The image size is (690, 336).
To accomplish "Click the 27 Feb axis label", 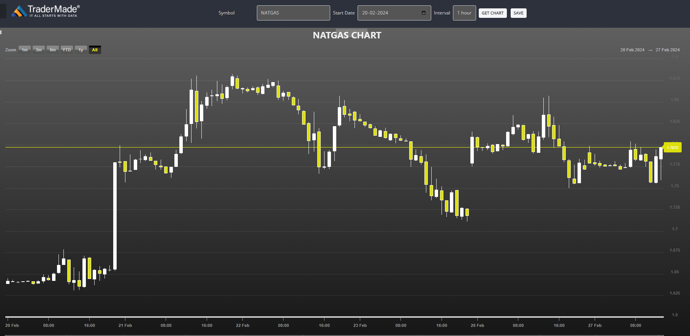I will click(595, 325).
